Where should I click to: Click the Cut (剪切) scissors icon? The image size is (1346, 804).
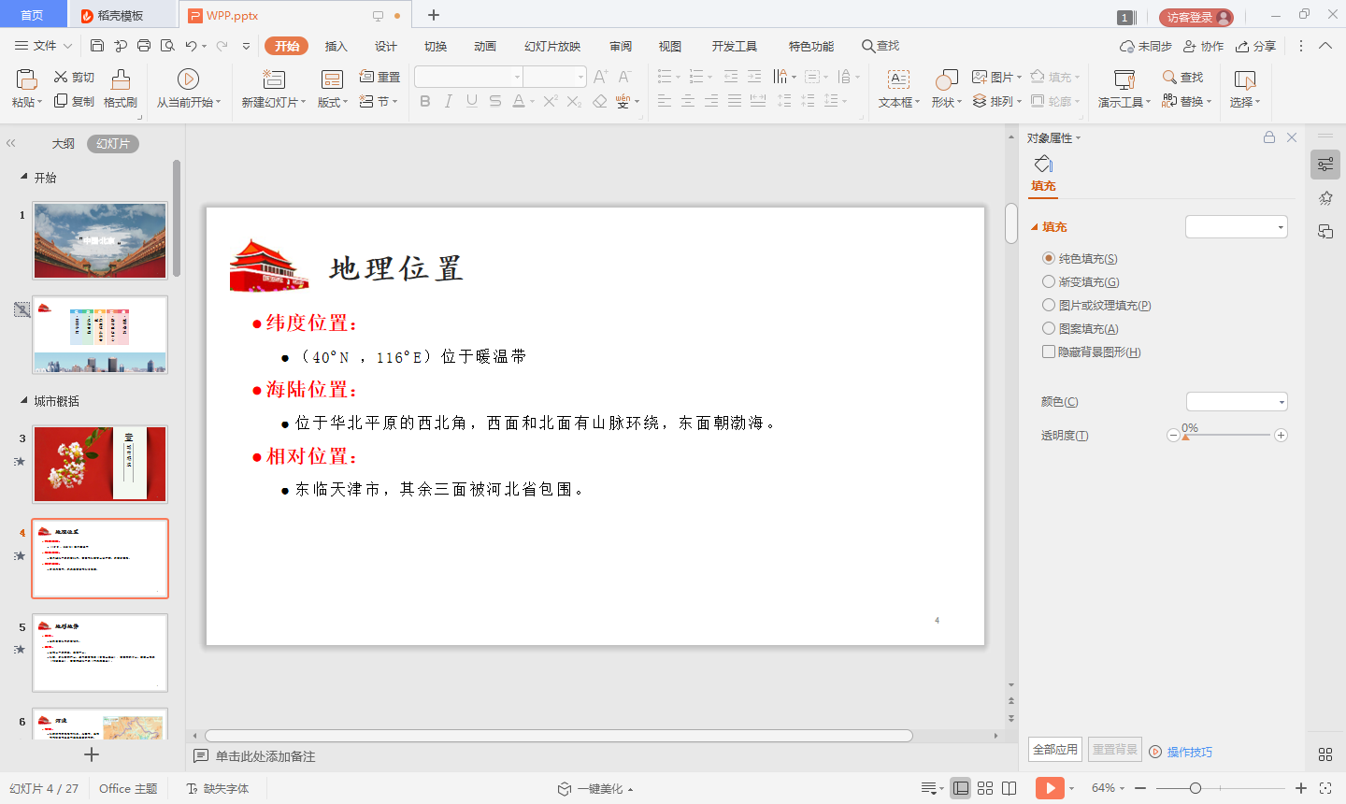point(61,77)
